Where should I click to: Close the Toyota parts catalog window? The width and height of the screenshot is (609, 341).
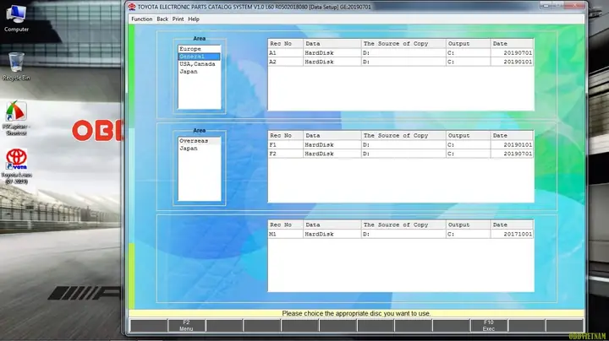point(576,5)
